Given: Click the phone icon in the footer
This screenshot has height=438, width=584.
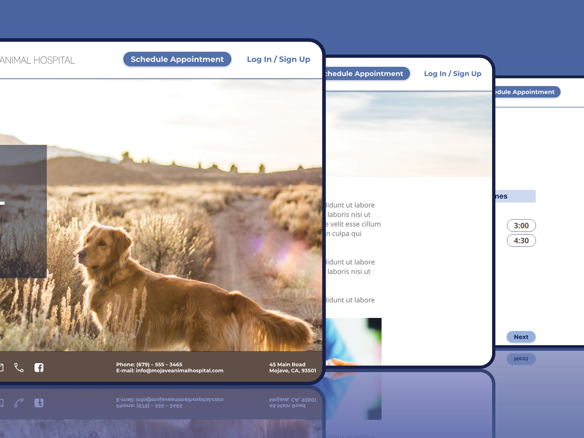Looking at the screenshot, I should pos(19,367).
